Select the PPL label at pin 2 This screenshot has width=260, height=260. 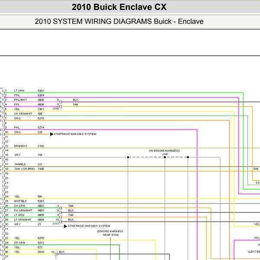[17, 95]
